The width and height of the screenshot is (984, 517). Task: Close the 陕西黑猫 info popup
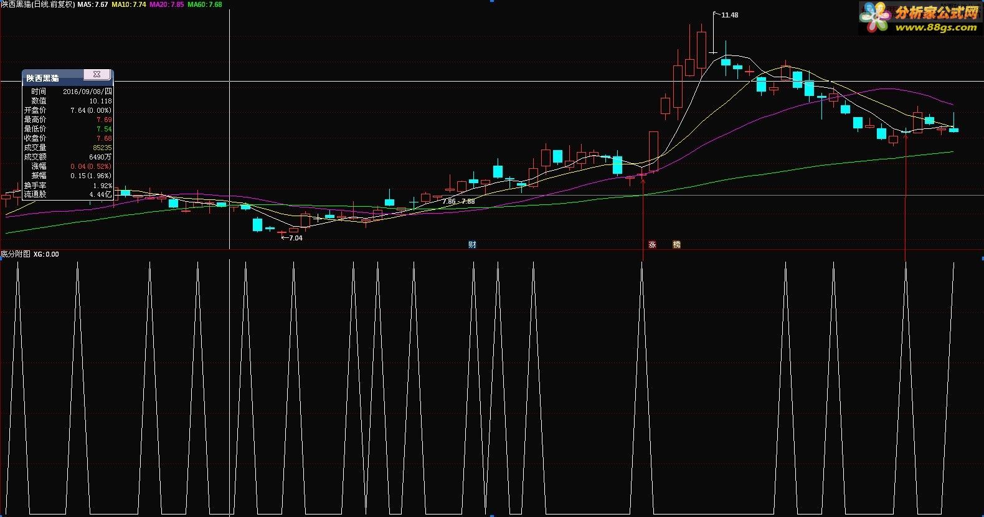point(97,74)
